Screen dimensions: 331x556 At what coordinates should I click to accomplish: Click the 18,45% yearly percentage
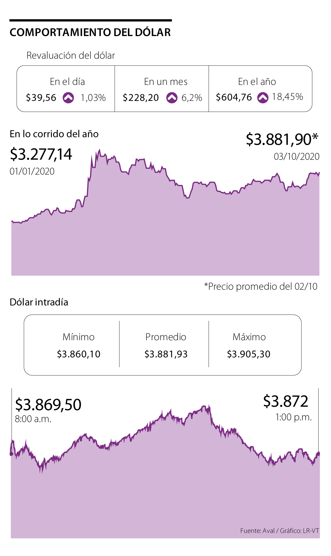[287, 97]
